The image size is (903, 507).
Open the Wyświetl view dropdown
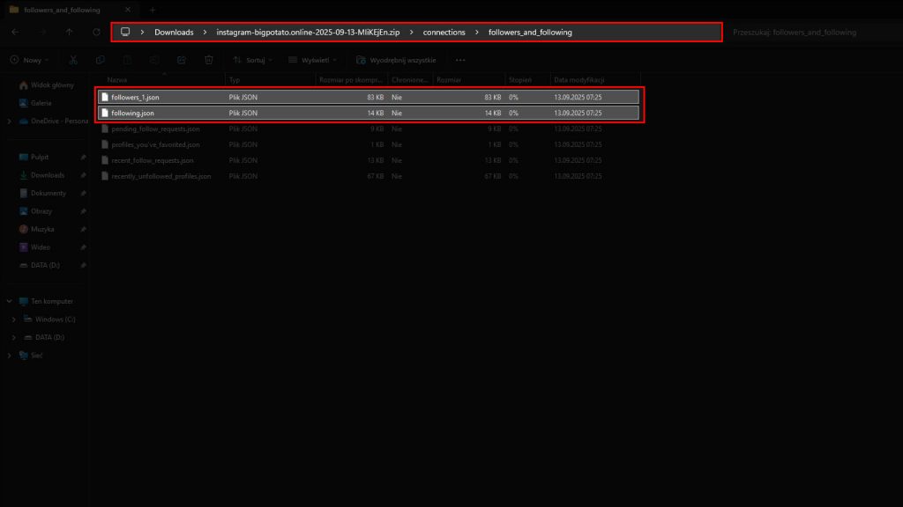click(x=310, y=60)
